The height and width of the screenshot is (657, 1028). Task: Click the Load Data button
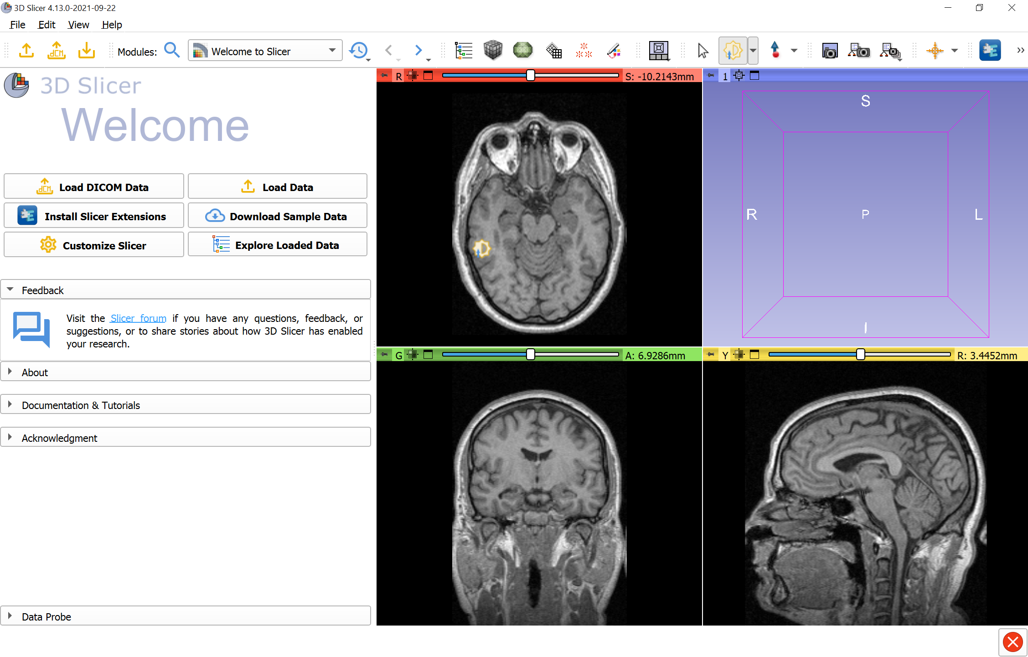[277, 186]
